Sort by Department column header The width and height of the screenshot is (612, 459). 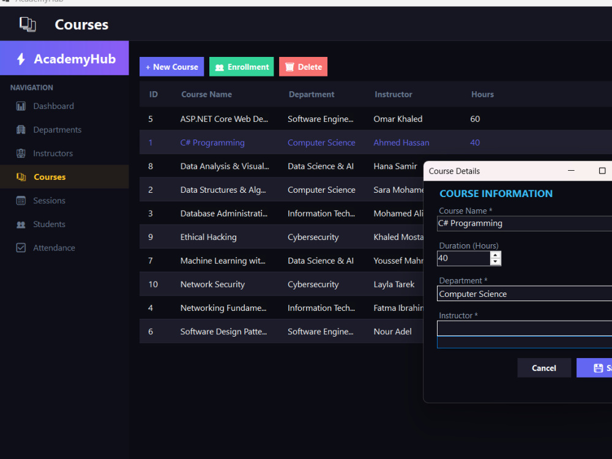pos(312,94)
